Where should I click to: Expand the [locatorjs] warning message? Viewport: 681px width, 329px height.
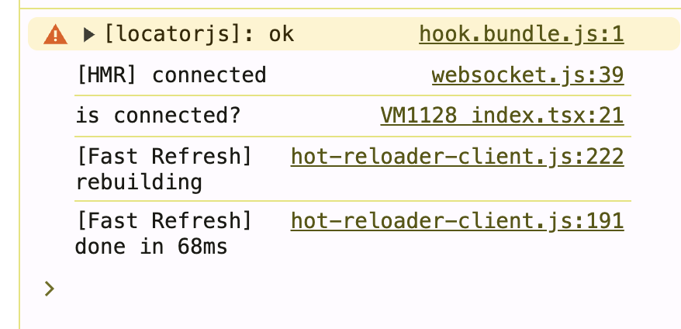(x=89, y=34)
